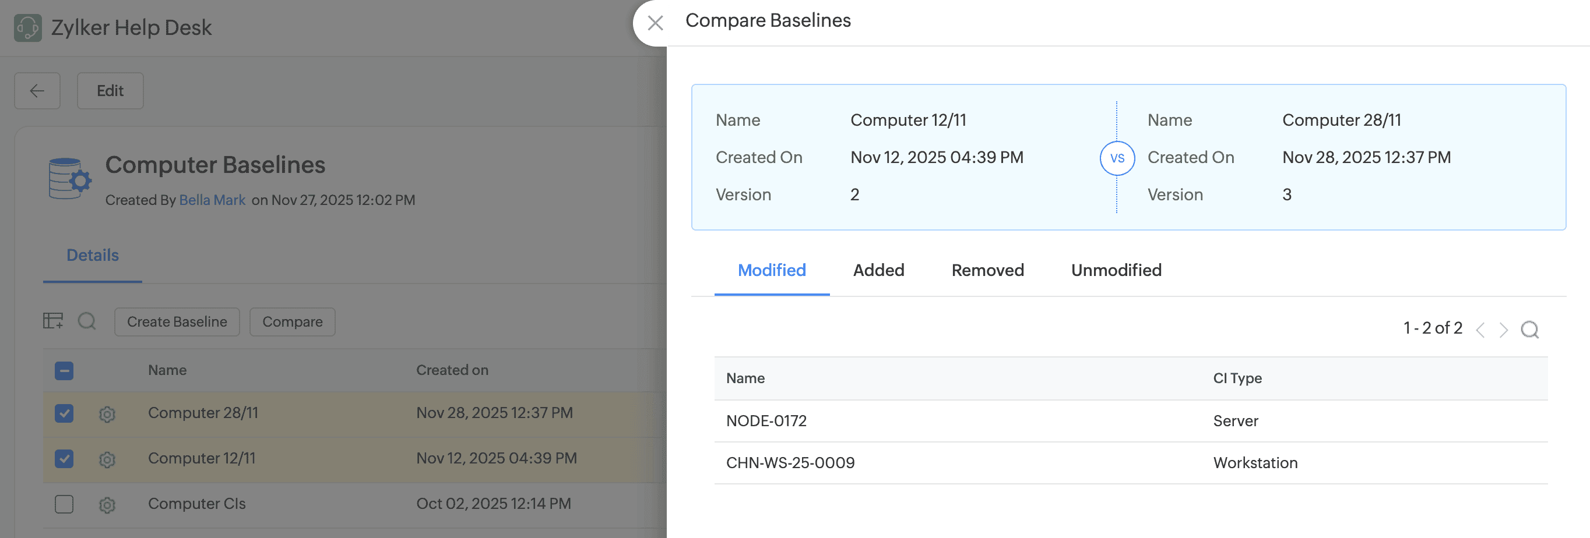Click the Zylker Help Desk logo
1590x538 pixels.
click(28, 28)
